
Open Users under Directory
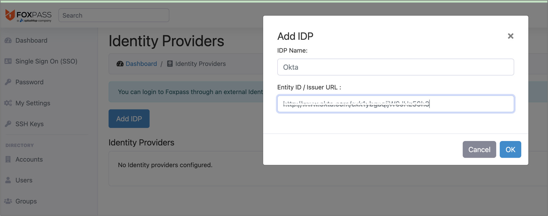coord(24,180)
